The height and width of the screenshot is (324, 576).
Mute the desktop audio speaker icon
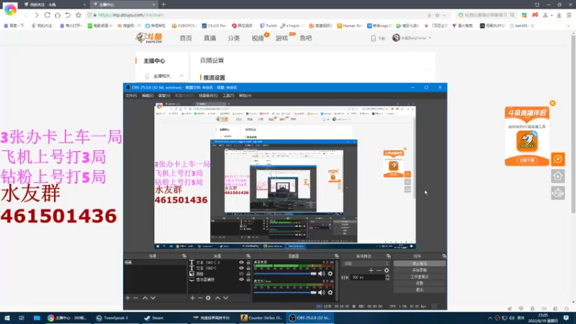click(x=322, y=274)
